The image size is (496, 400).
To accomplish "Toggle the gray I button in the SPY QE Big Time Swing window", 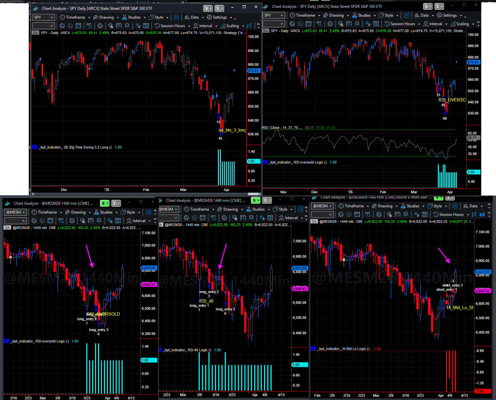I will 219,9.
